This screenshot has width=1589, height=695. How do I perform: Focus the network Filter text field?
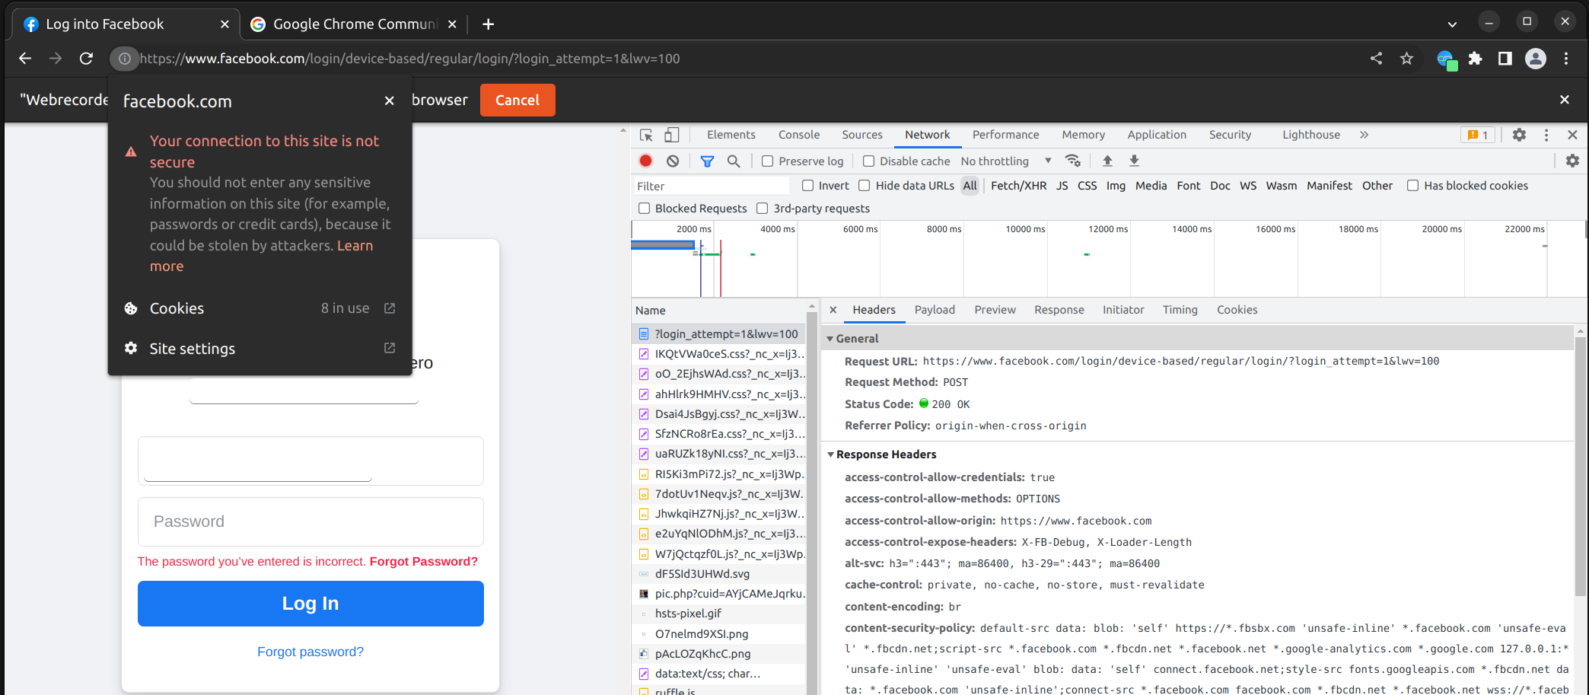pyautogui.click(x=711, y=186)
